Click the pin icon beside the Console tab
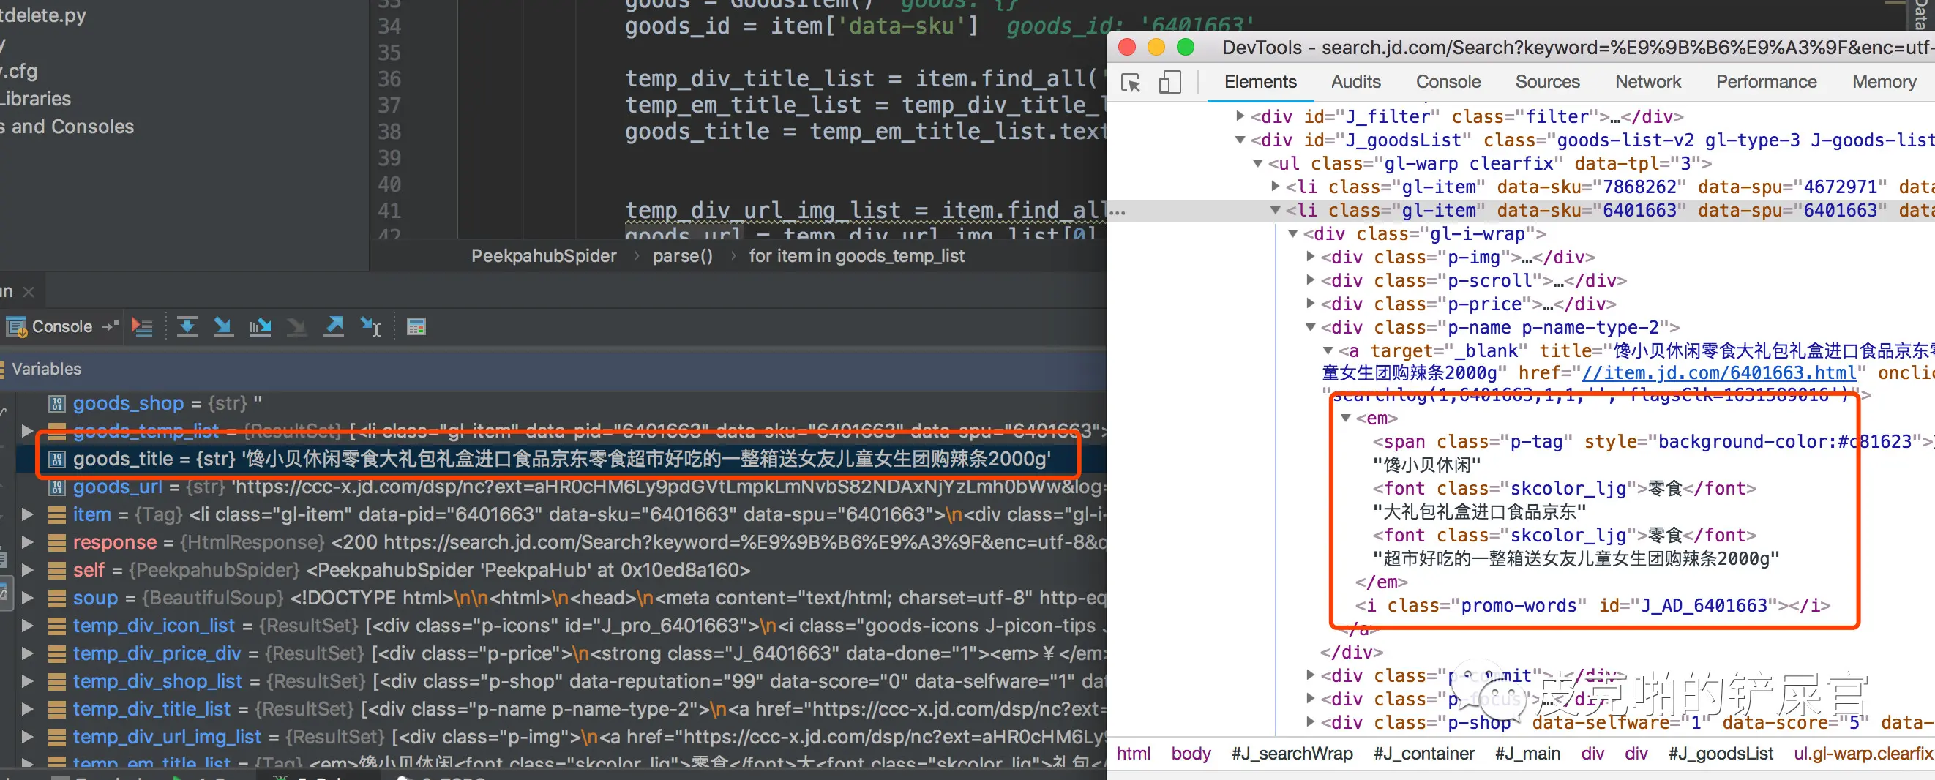This screenshot has width=1935, height=780. [x=111, y=326]
